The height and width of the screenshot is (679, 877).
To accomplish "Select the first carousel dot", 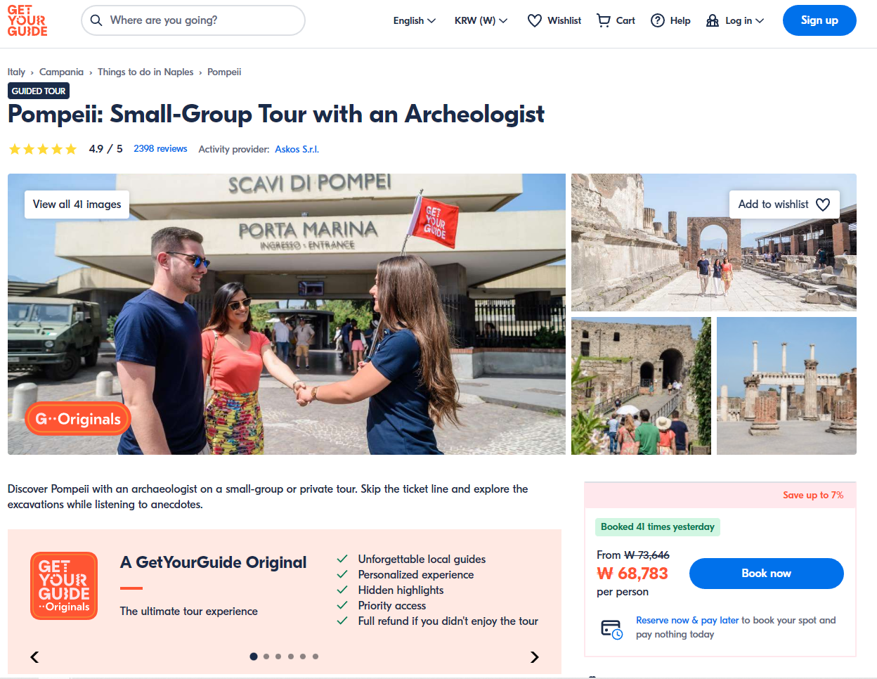I will click(x=254, y=657).
